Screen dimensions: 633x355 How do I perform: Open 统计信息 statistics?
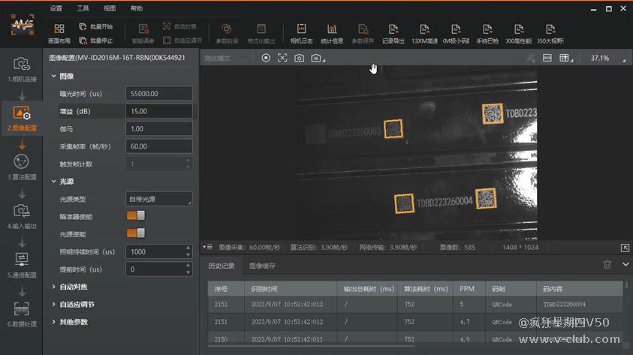tap(332, 33)
